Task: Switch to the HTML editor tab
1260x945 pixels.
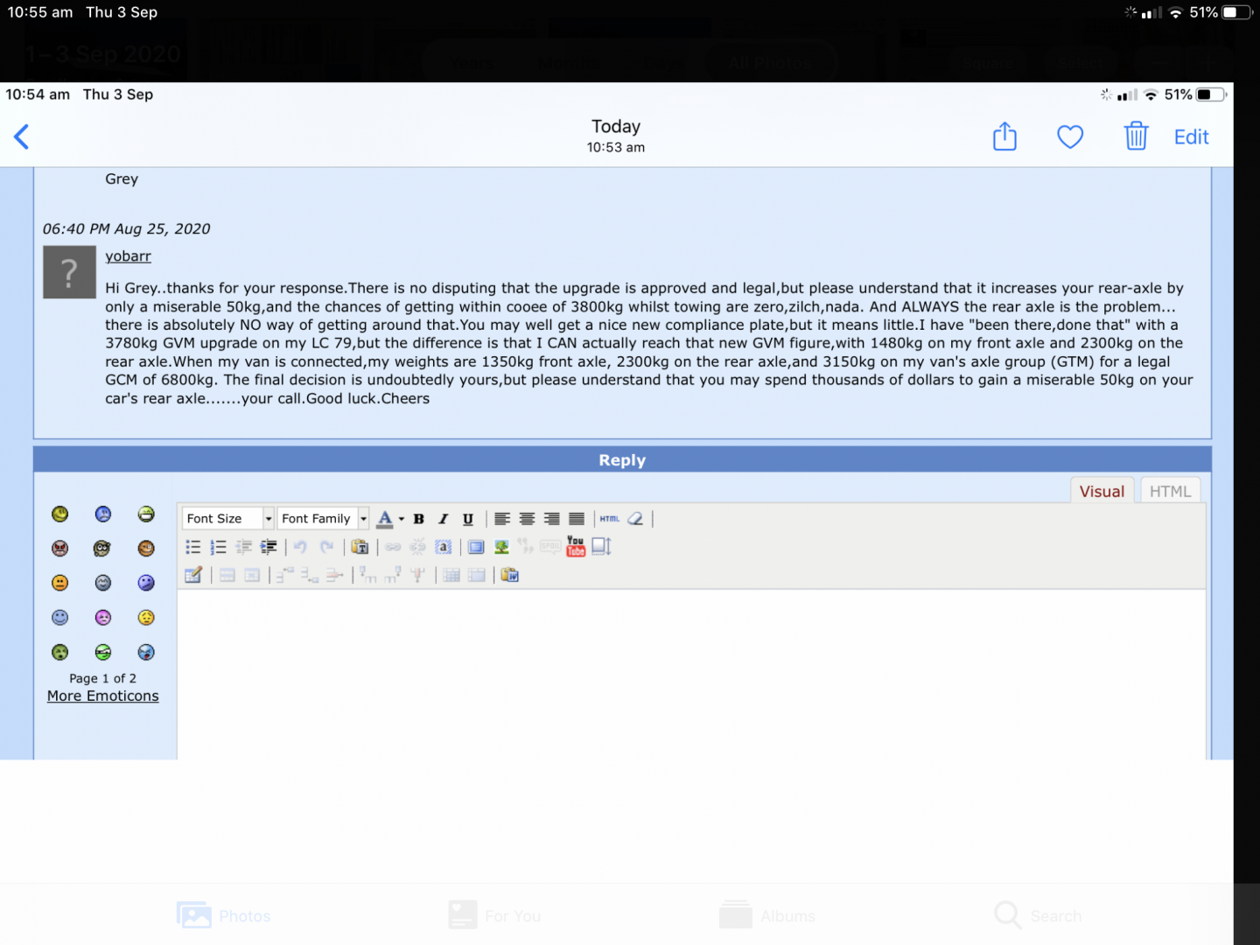Action: pyautogui.click(x=1169, y=491)
